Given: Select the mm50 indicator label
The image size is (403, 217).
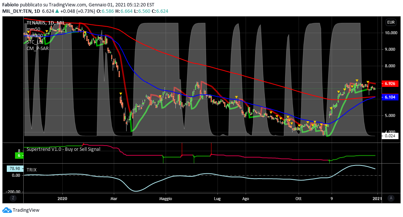Looking at the screenshot, I should pyautogui.click(x=33, y=29).
